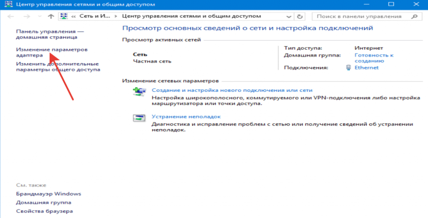Click the "Поиск в панели управления" search field

click(359, 17)
